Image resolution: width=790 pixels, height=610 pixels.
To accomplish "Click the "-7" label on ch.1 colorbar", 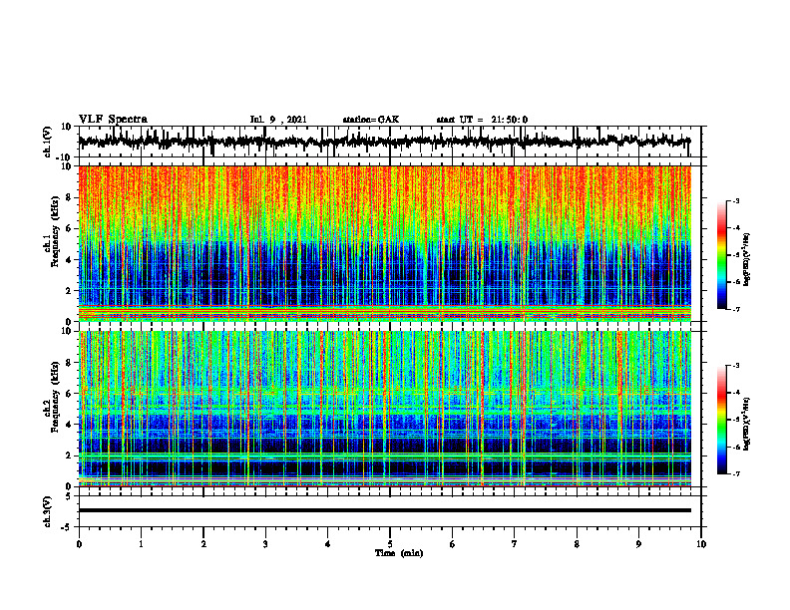I will (x=736, y=309).
